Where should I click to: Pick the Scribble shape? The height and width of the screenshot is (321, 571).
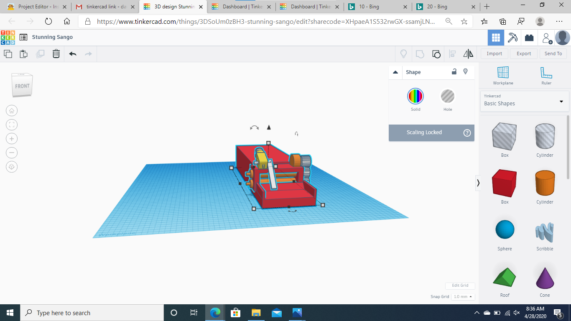(545, 232)
